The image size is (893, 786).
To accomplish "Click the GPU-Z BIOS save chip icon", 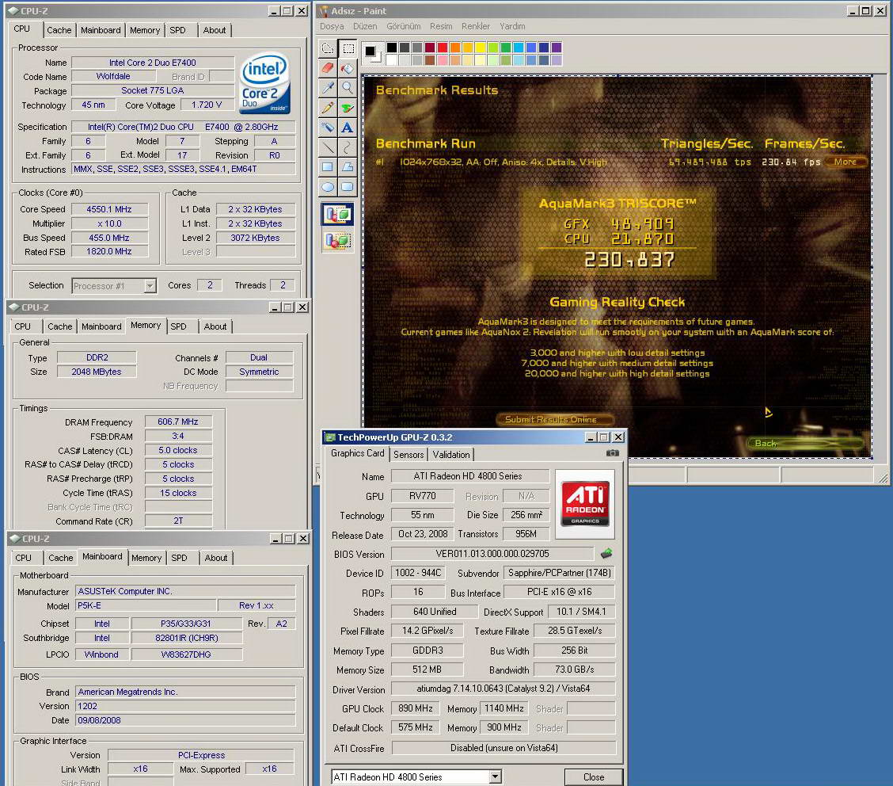I will click(x=606, y=553).
